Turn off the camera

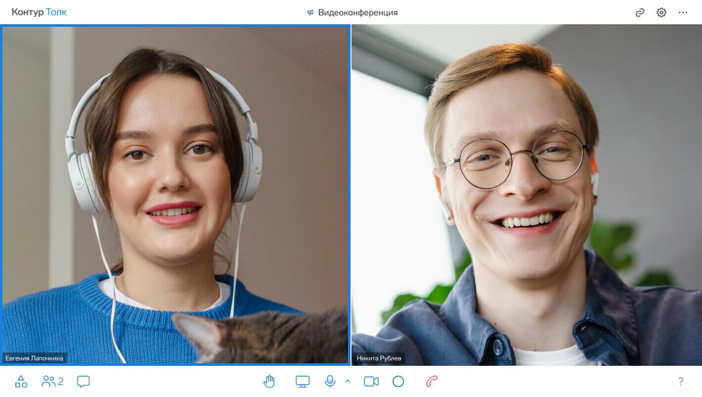click(x=371, y=381)
